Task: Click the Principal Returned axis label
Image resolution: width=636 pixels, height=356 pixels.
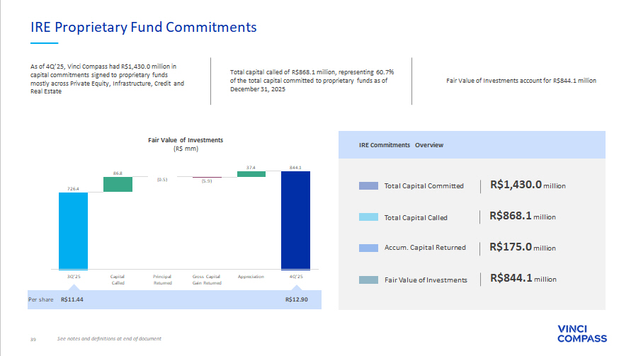Action: pos(162,279)
